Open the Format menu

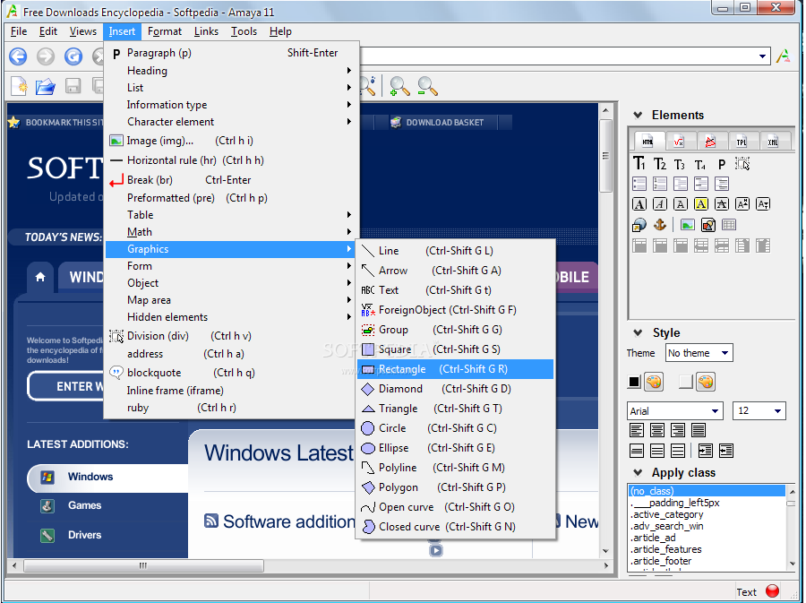coord(165,31)
